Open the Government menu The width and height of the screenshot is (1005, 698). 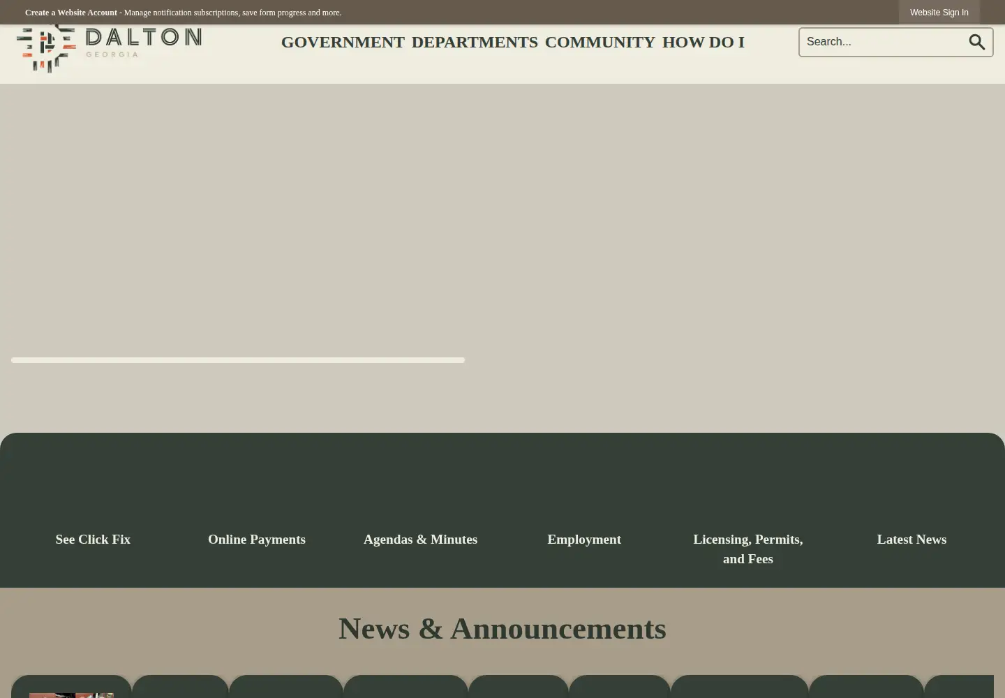[343, 42]
